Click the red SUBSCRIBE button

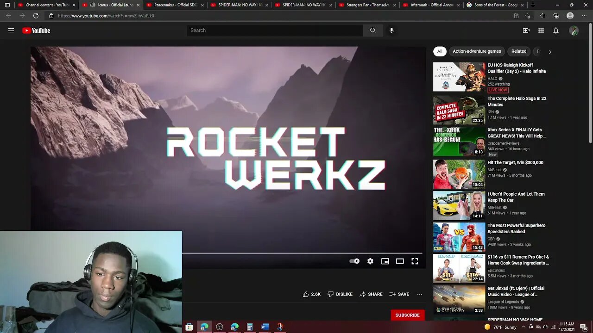coord(407,315)
